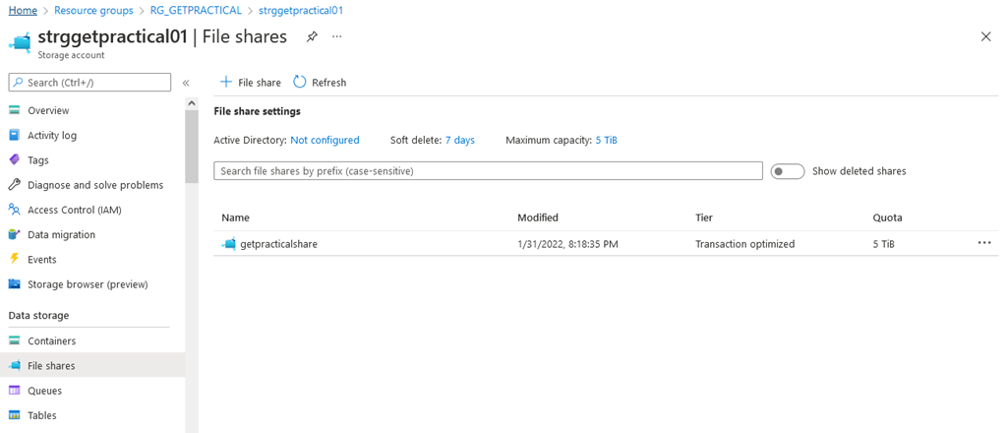Click the Refresh button label

pyautogui.click(x=328, y=83)
